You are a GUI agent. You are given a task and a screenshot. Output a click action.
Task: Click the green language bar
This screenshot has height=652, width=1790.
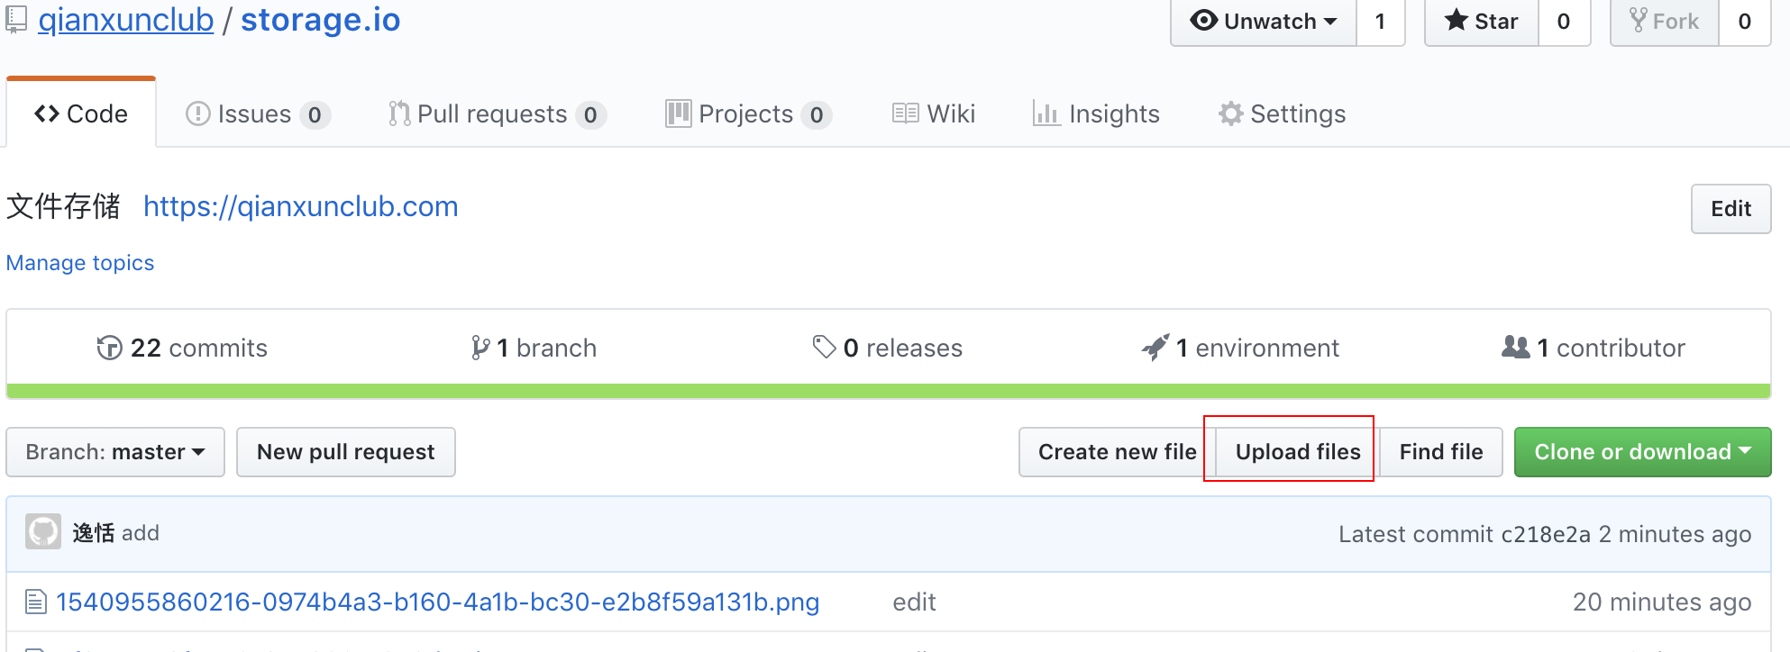click(x=889, y=391)
